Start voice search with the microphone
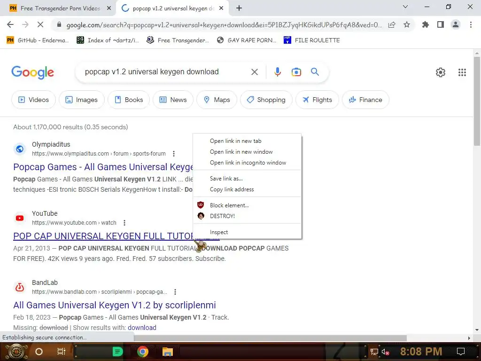Viewport: 481px width, 361px height. 277,72
